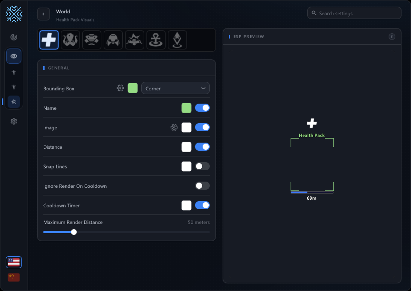411x291 pixels.
Task: Open the sidebar settings gear
Action: (x=14, y=121)
